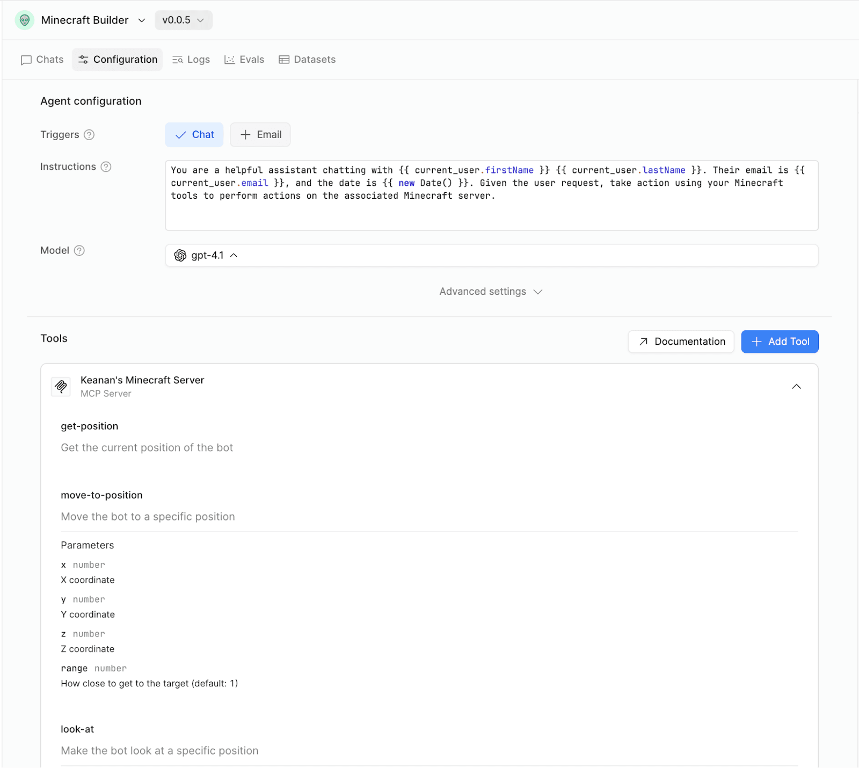Select the Datasets tab

[x=307, y=60]
